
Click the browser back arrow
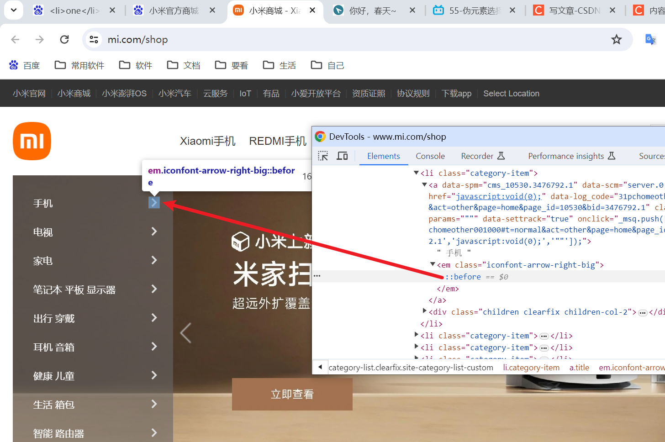point(15,40)
